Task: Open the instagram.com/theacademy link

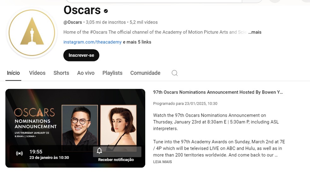Action: [x=92, y=42]
